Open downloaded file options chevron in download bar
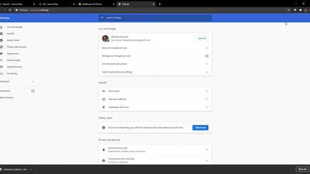This screenshot has height=174, width=310. (31, 169)
